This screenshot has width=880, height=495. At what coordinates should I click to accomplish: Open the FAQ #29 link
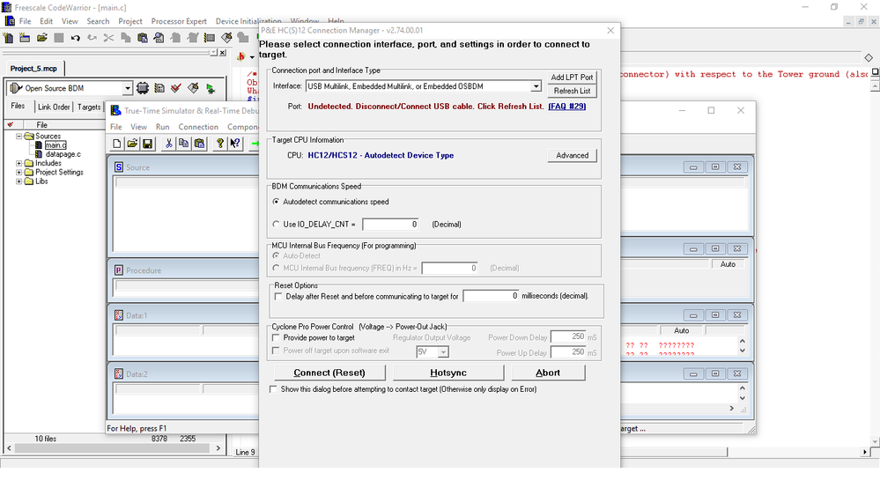coord(566,106)
